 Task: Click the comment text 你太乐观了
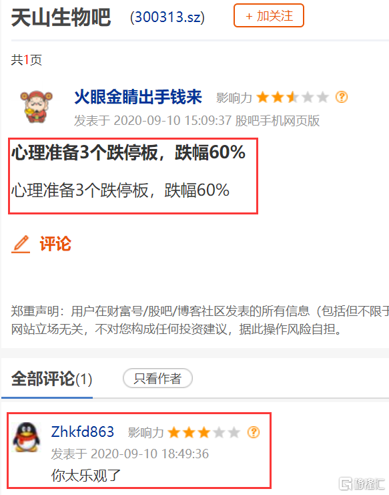click(x=86, y=475)
